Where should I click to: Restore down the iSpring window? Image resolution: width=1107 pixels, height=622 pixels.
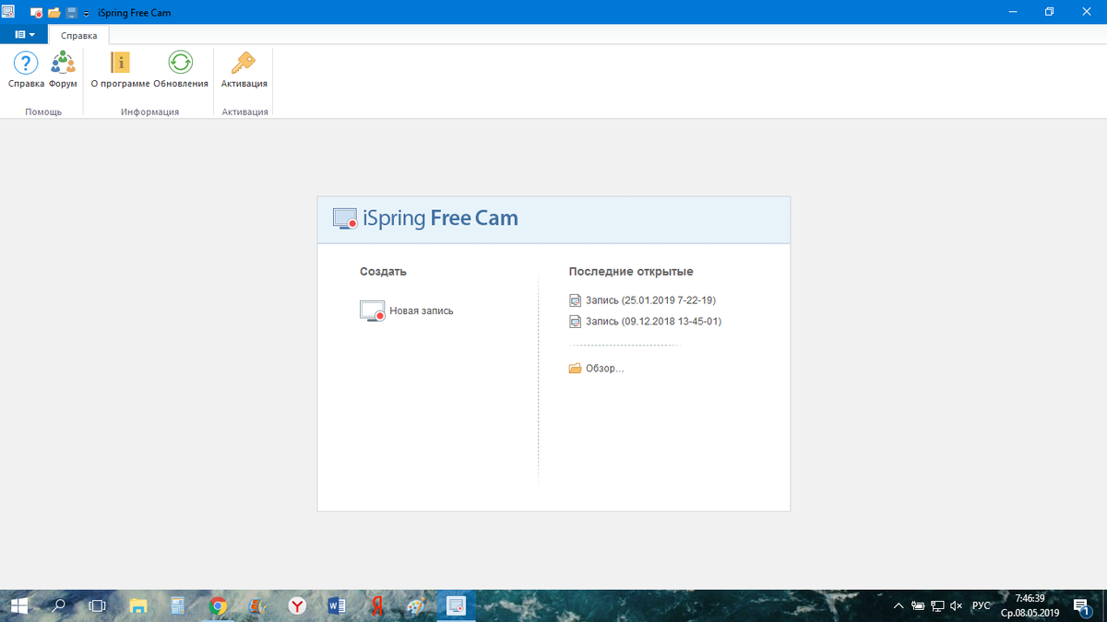coord(1049,12)
